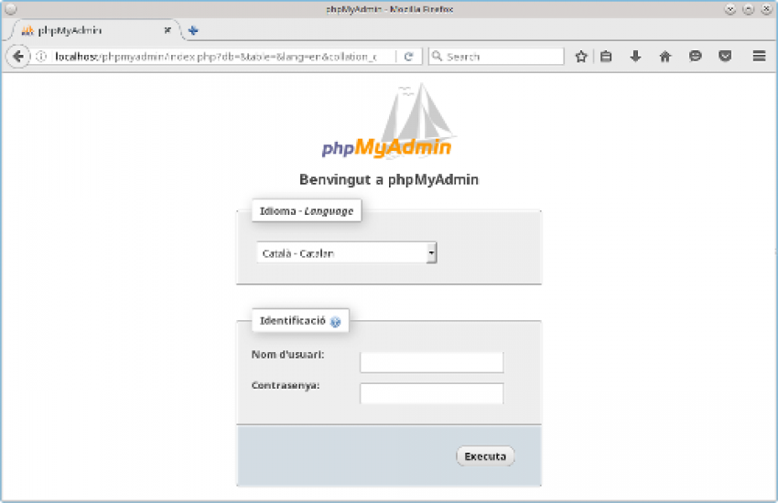Click the Benvingut a phpMyAdmin heading
778x503 pixels.
[389, 179]
